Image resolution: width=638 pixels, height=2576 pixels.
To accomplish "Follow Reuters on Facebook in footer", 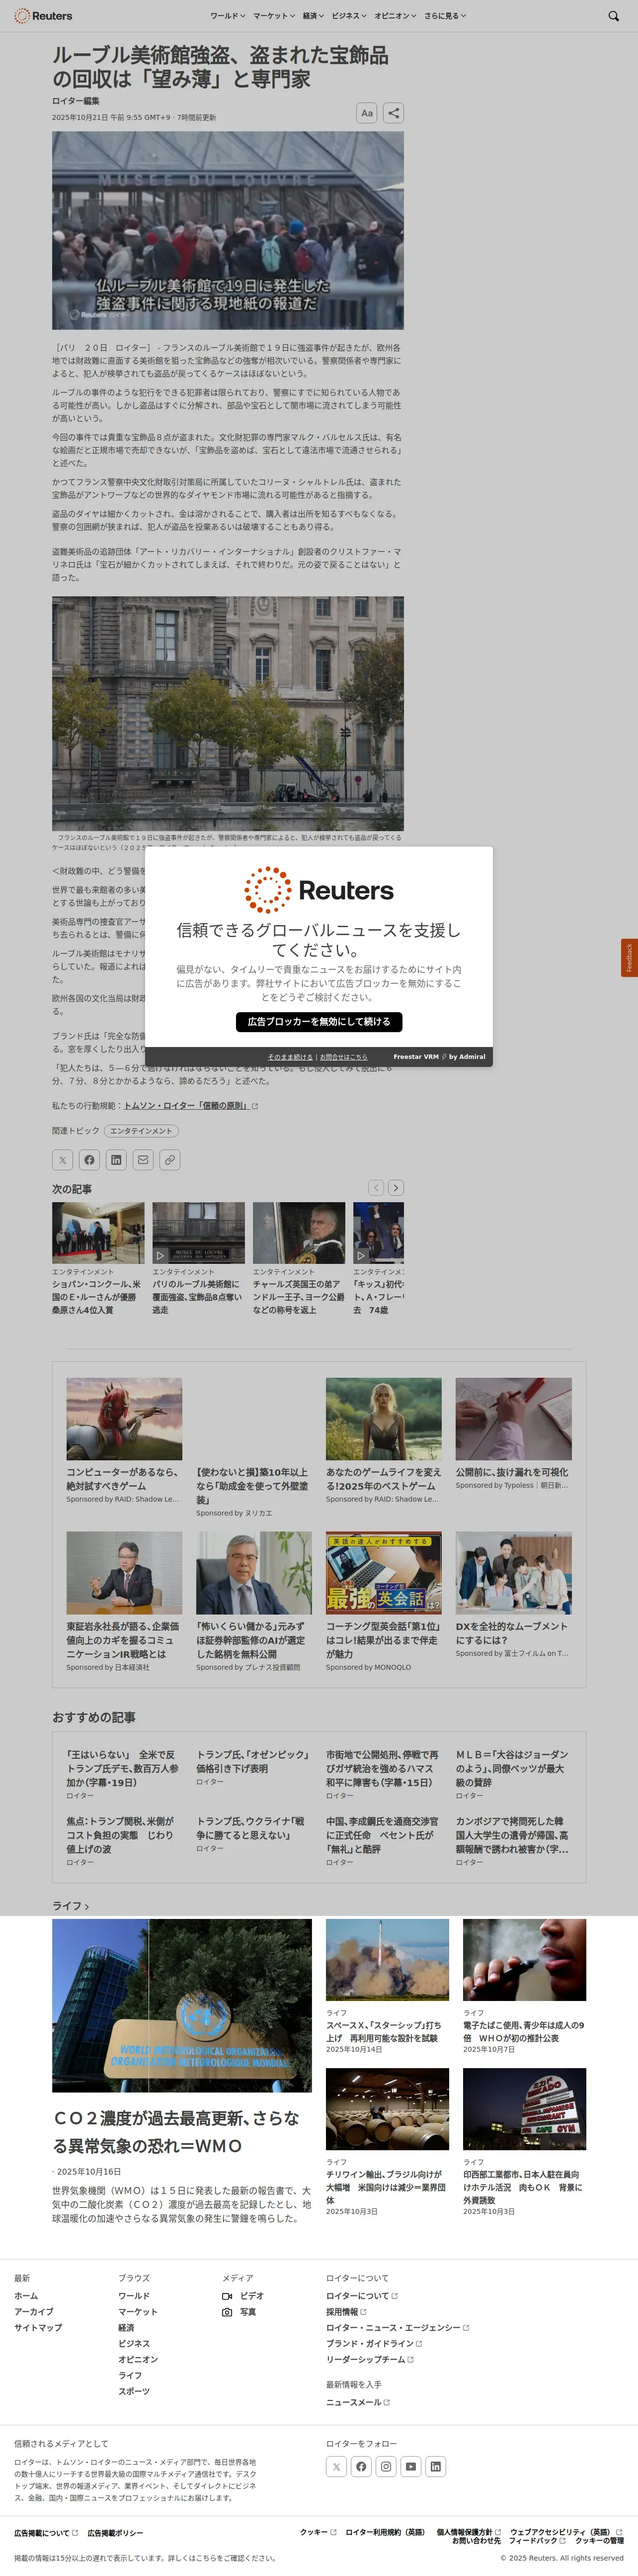I will (361, 2467).
